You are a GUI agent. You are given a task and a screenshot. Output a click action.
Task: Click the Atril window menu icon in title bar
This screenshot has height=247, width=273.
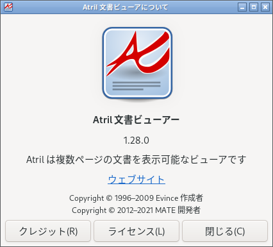tap(8, 7)
